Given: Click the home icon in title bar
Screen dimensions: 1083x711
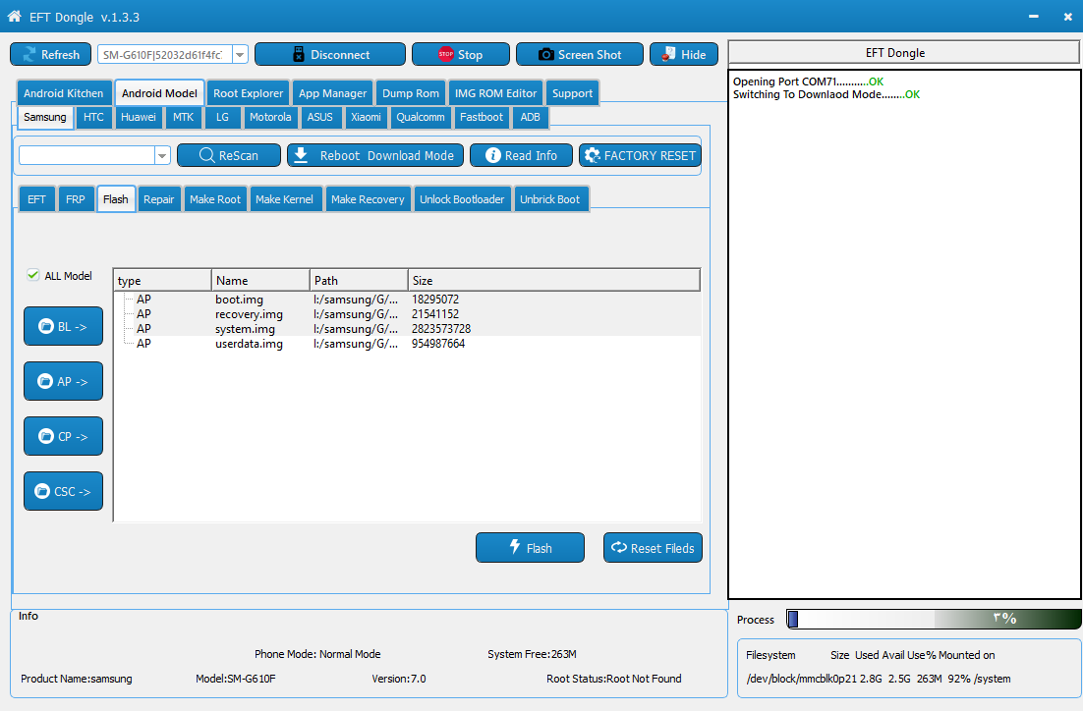Looking at the screenshot, I should point(14,16).
